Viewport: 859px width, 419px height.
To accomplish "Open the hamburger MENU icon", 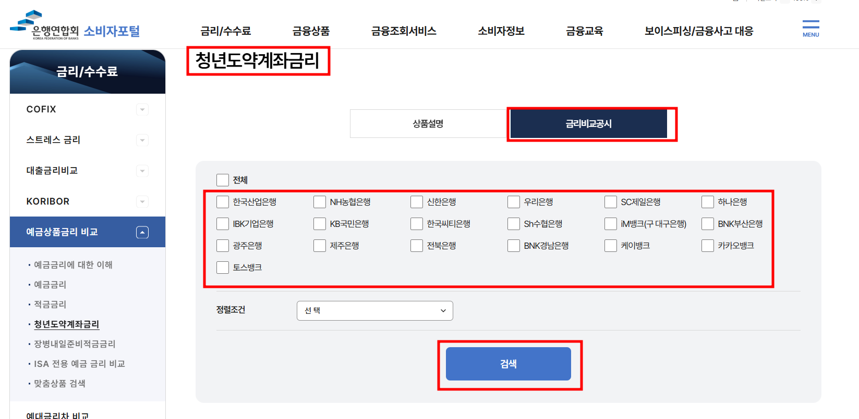I will pyautogui.click(x=810, y=29).
